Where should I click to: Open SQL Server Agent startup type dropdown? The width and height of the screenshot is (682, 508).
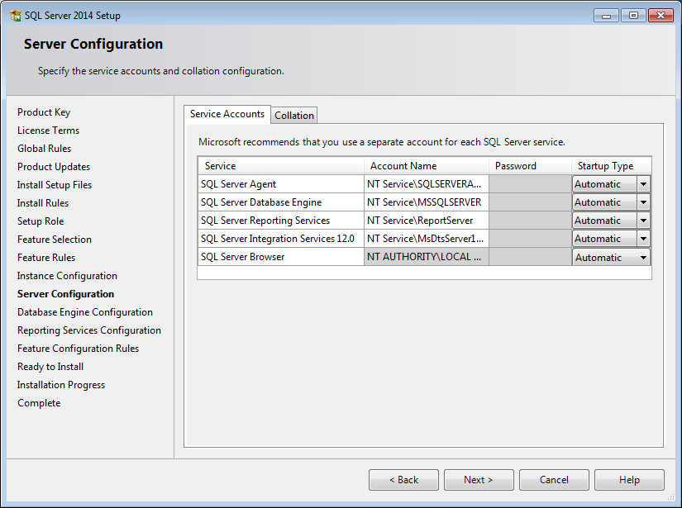point(643,183)
